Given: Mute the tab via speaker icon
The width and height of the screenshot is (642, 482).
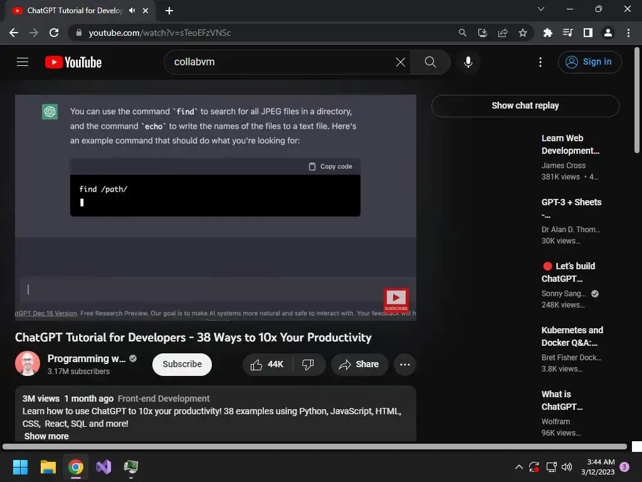Looking at the screenshot, I should tap(132, 11).
